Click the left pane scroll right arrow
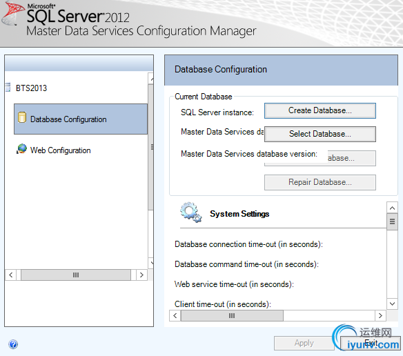Screen dimensions: 403x356 click(141, 275)
